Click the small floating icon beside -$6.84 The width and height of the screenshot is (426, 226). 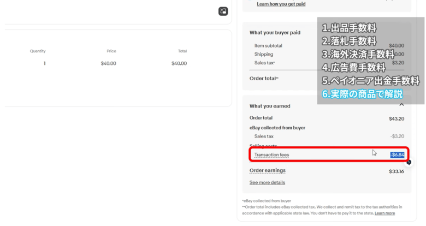point(409,162)
